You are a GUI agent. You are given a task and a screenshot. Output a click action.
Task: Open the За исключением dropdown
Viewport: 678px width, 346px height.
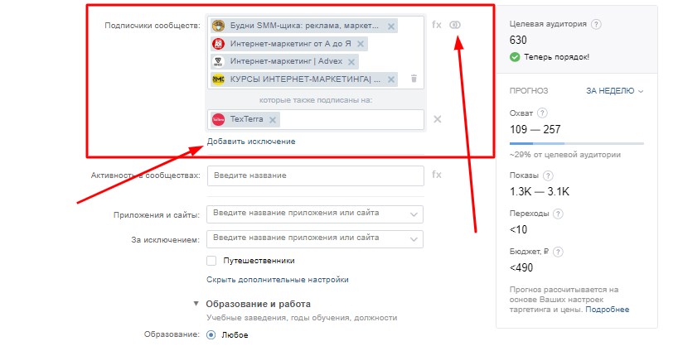point(315,239)
